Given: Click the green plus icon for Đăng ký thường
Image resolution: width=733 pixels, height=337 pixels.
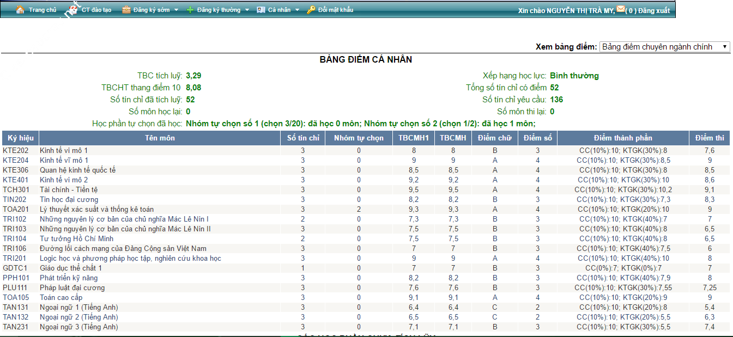Looking at the screenshot, I should pyautogui.click(x=190, y=10).
